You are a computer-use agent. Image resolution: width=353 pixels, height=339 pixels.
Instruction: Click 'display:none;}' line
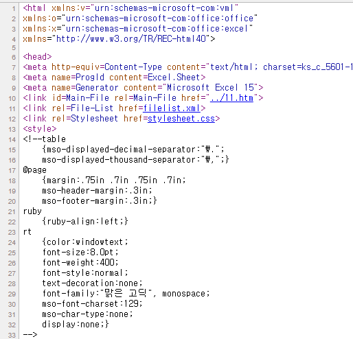76,325
